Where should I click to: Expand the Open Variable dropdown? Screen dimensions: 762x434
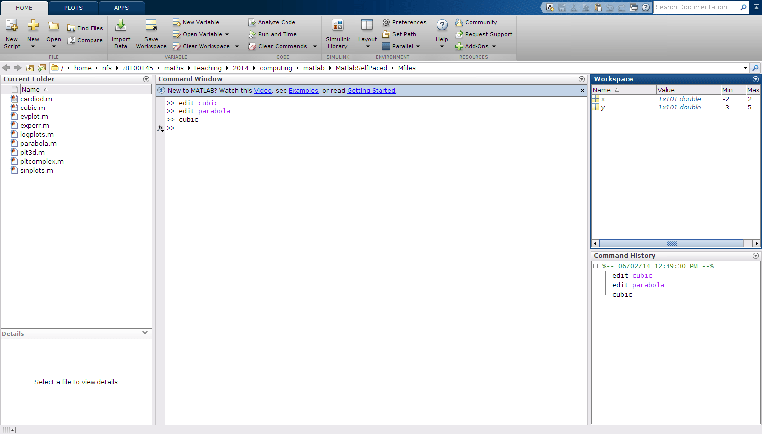coord(227,34)
